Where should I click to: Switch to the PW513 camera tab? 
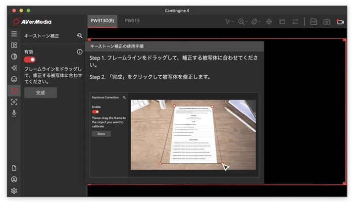(132, 21)
